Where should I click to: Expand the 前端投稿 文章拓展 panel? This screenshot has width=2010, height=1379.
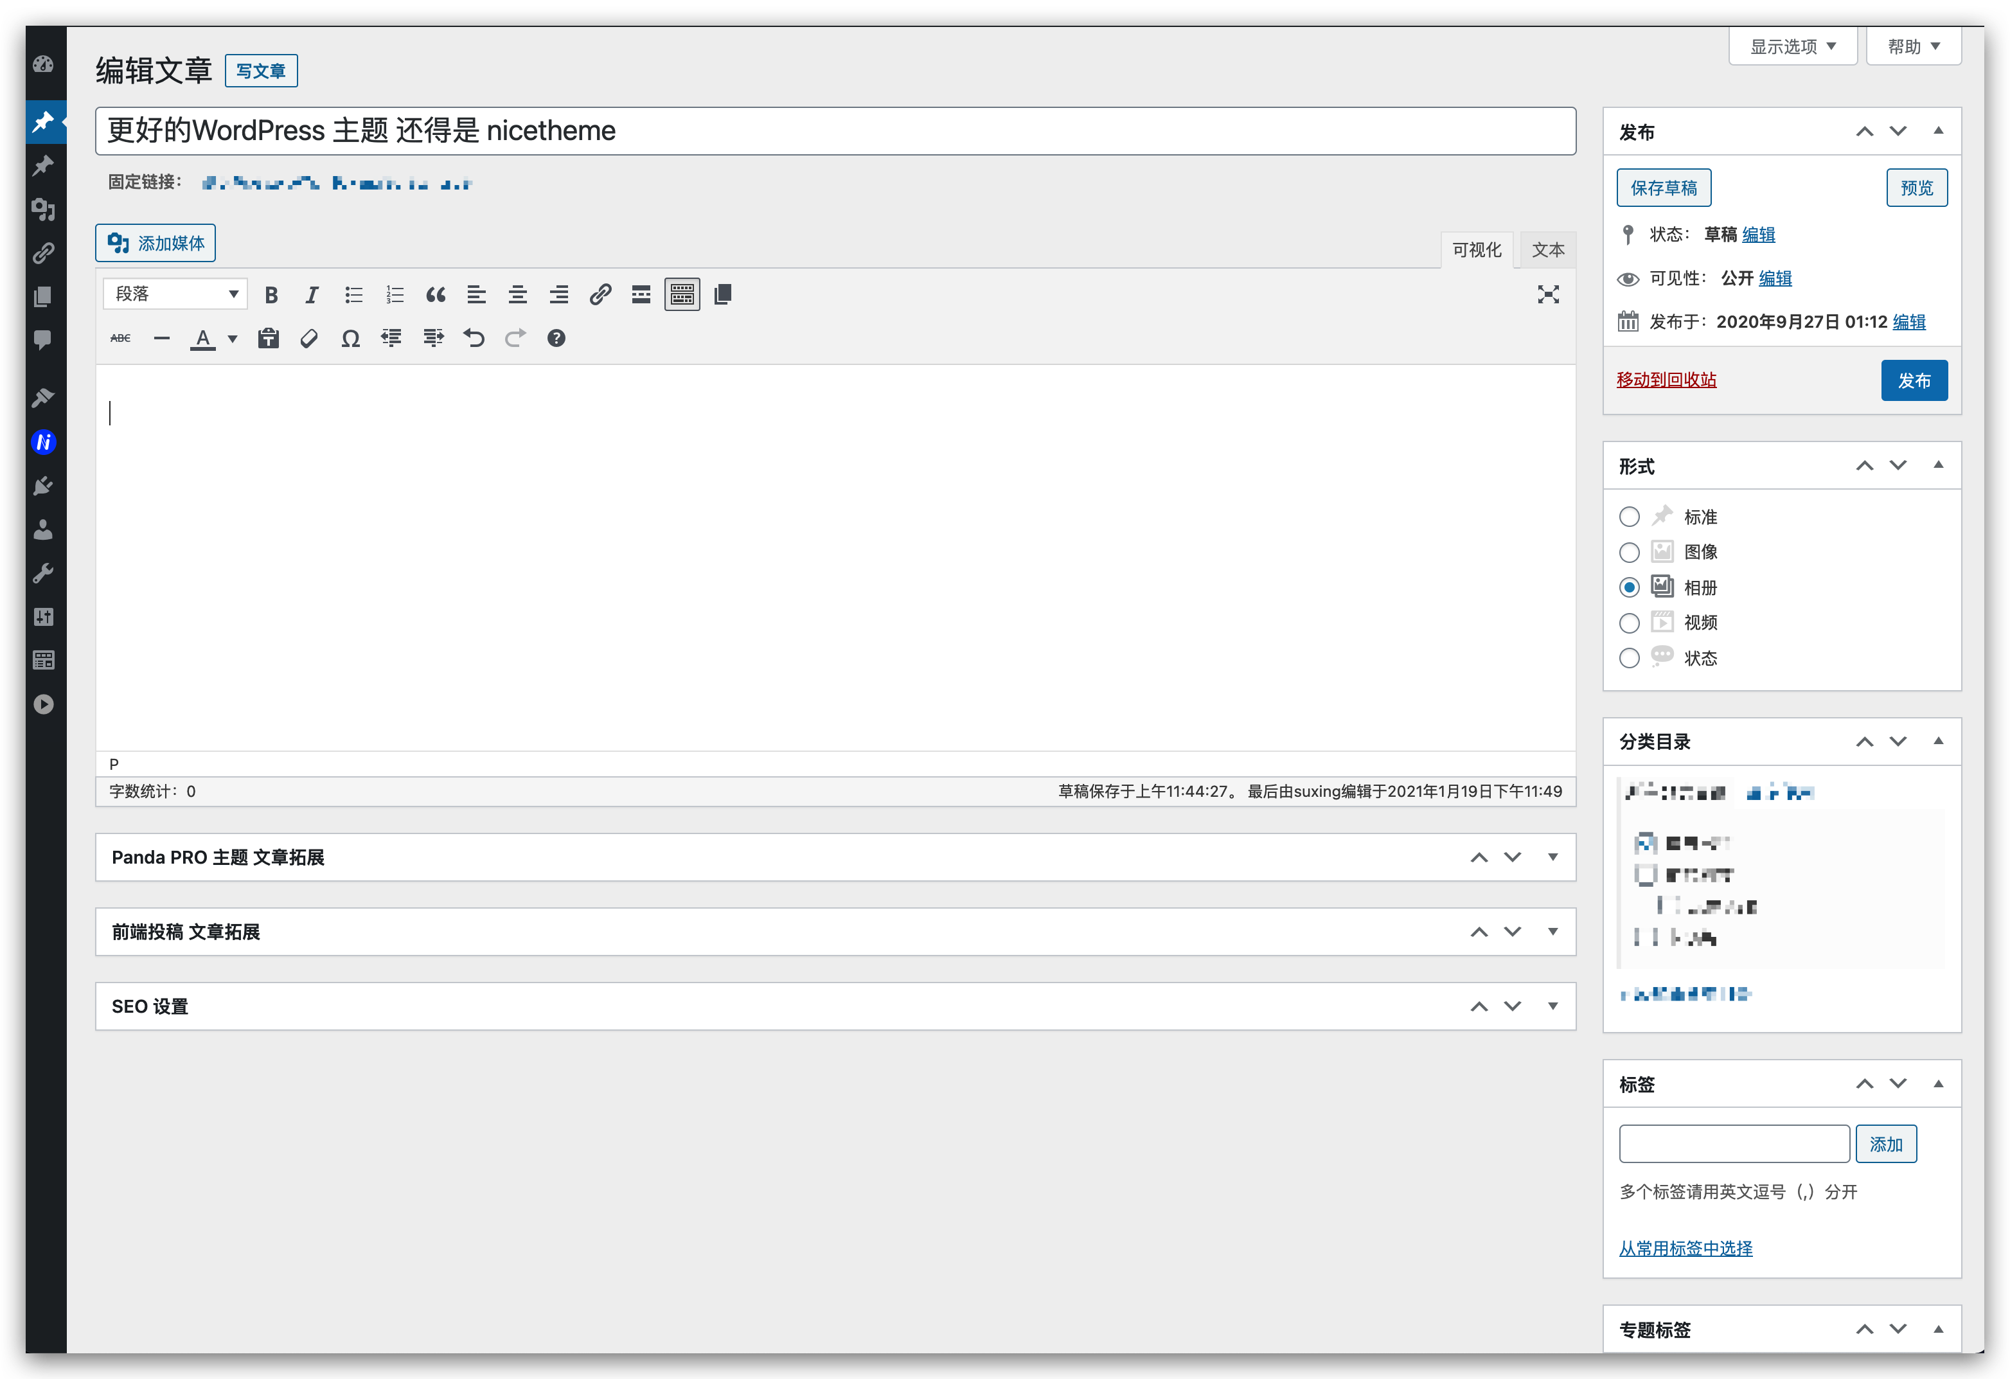[1552, 932]
